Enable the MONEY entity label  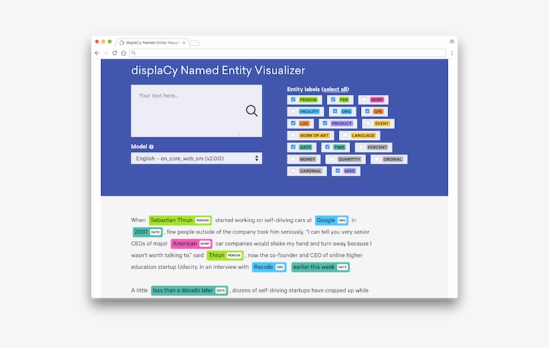pos(293,159)
